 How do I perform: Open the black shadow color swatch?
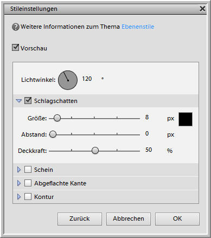coord(186,119)
